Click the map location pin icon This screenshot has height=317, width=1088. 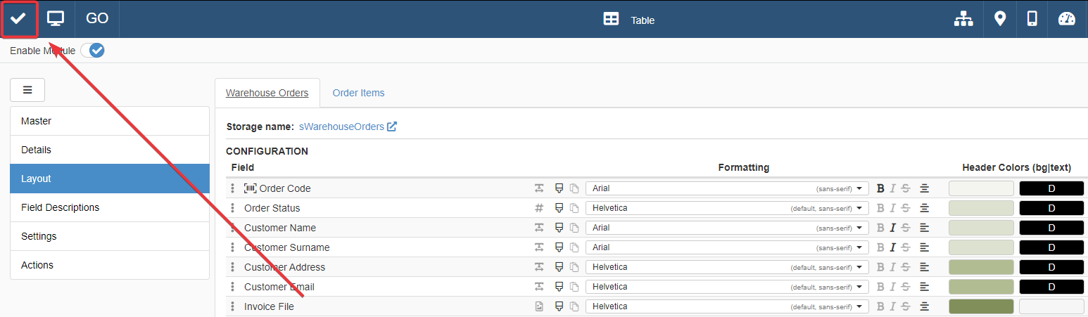pos(999,19)
